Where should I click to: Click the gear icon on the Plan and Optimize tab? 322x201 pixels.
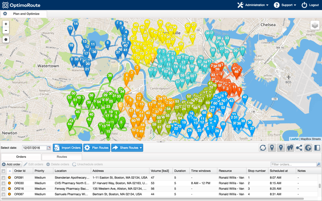pos(5,14)
